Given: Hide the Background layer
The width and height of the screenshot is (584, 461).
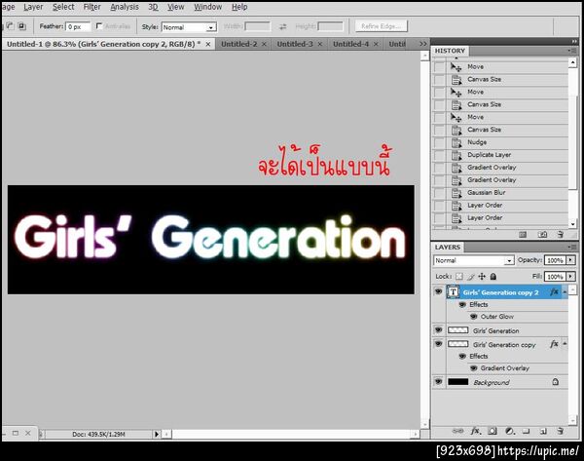Looking at the screenshot, I should [439, 381].
